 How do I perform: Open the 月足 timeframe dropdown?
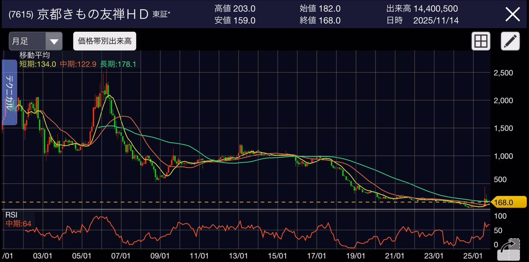coord(36,41)
